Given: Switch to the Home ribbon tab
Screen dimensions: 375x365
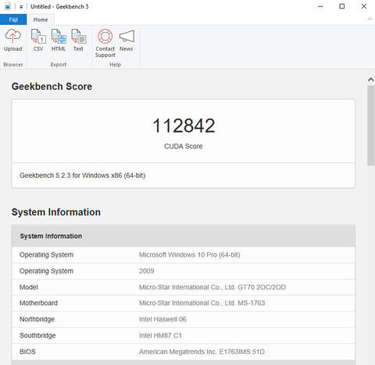Looking at the screenshot, I should point(41,19).
